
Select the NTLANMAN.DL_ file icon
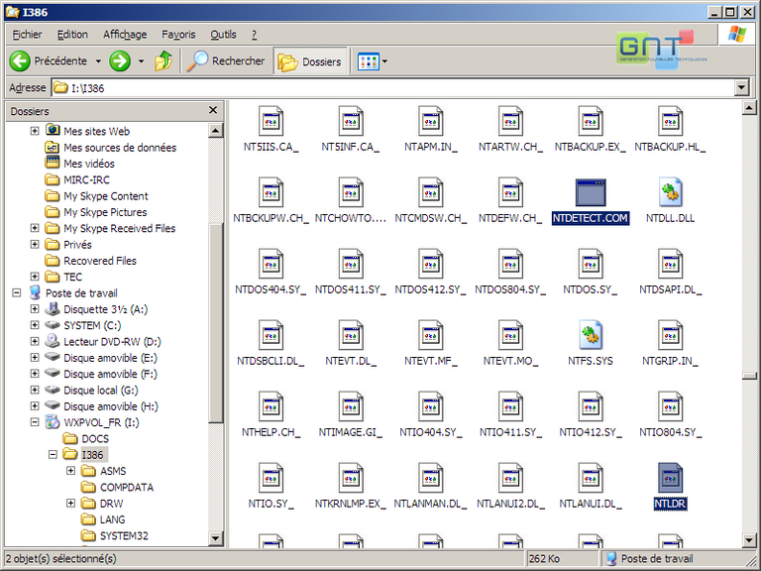[x=430, y=478]
